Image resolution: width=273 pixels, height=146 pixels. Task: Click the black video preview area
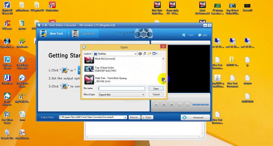(x=189, y=69)
